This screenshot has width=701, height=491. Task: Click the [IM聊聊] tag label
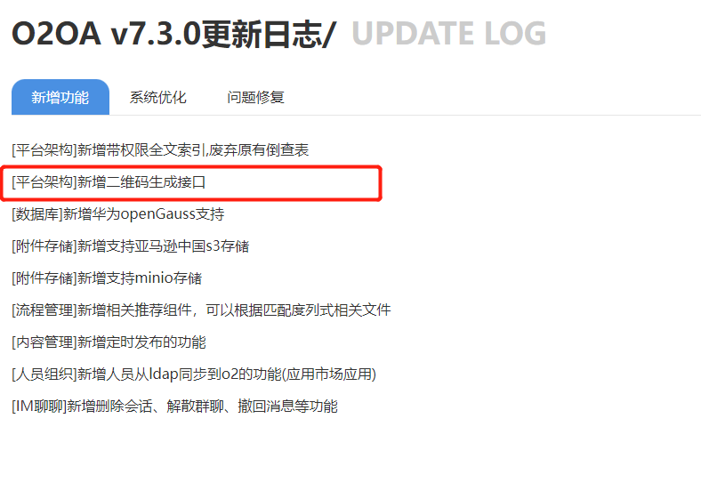pos(39,406)
